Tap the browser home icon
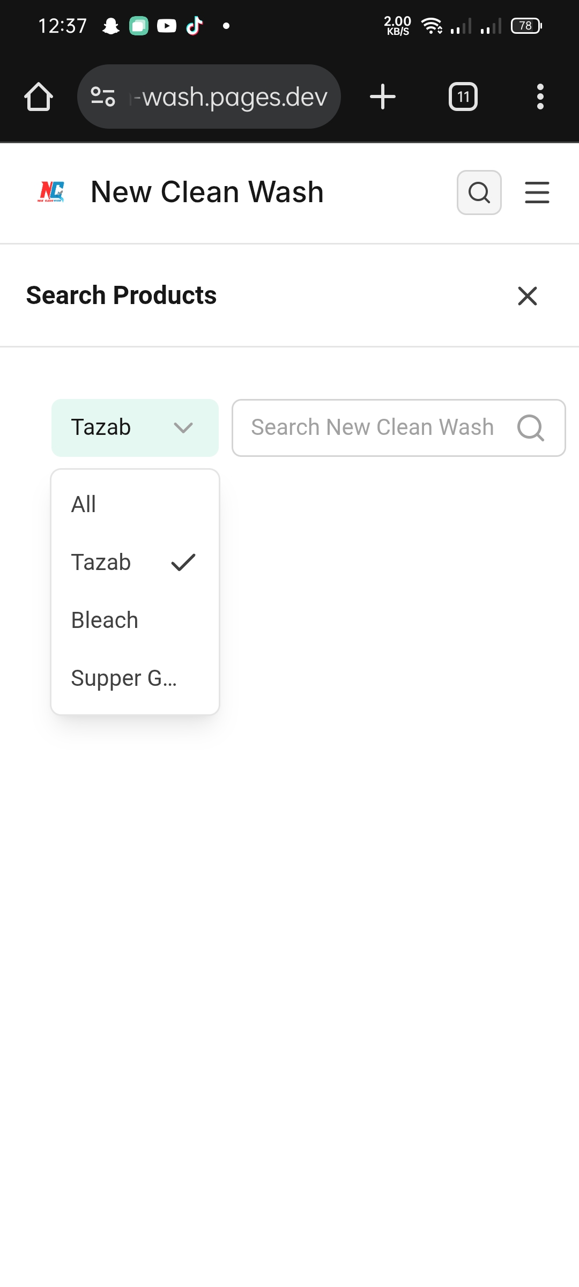Image resolution: width=579 pixels, height=1287 pixels. [39, 97]
